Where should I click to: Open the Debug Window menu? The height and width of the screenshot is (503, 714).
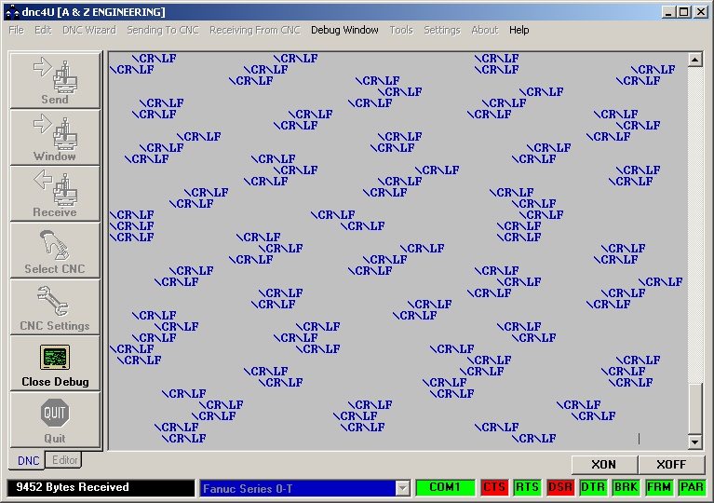point(344,30)
